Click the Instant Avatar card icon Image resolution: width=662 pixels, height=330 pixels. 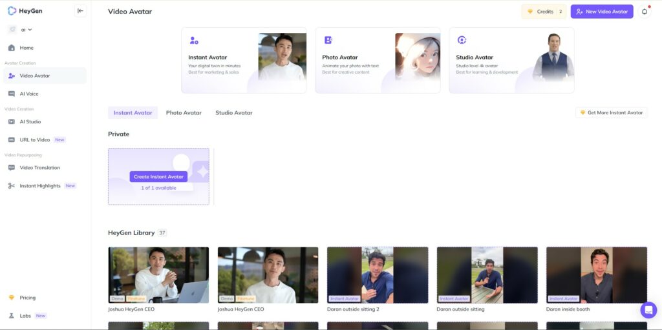194,40
